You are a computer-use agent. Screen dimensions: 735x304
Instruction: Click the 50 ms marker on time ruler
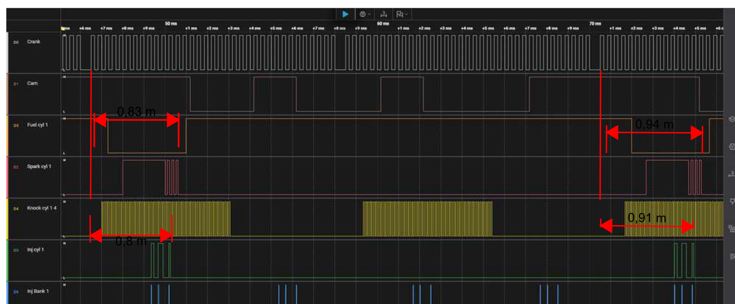coord(171,23)
